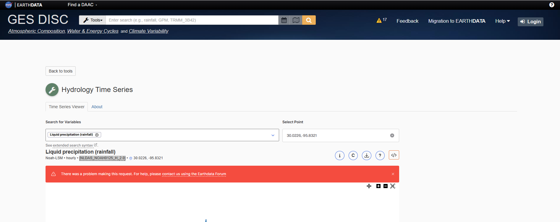Open the Tools dropdown
The height and width of the screenshot is (222, 560).
click(92, 20)
